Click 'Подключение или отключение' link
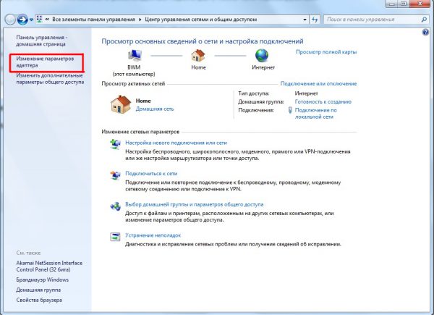Screen dimensions: 434x315 click(x=318, y=83)
